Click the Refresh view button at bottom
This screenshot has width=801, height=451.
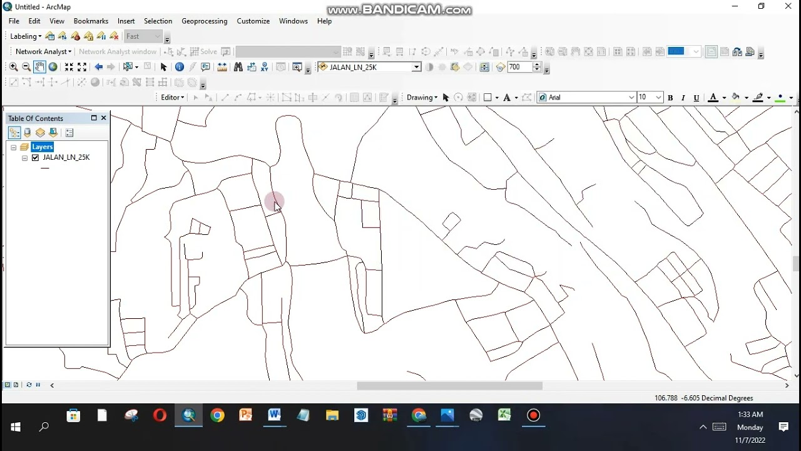(x=29, y=385)
